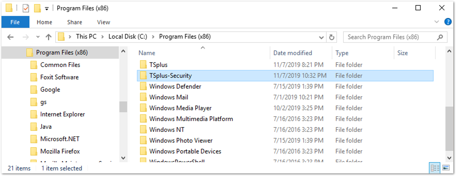Sort files by the Date modified column
The height and width of the screenshot is (176, 456).
293,53
